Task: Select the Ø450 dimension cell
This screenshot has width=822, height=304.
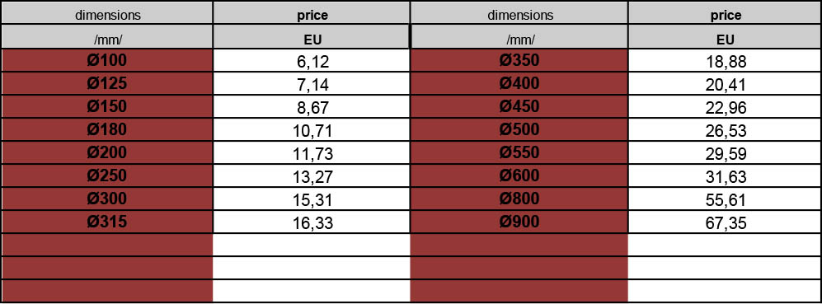Action: [x=519, y=106]
